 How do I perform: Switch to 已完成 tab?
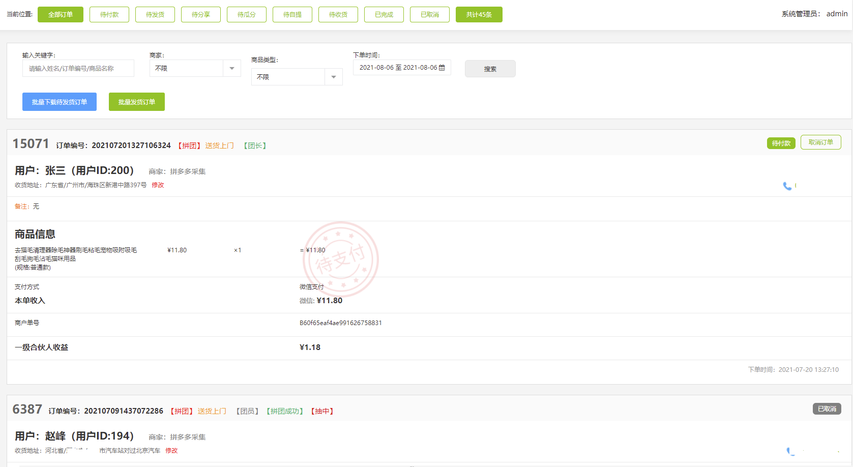coord(384,15)
